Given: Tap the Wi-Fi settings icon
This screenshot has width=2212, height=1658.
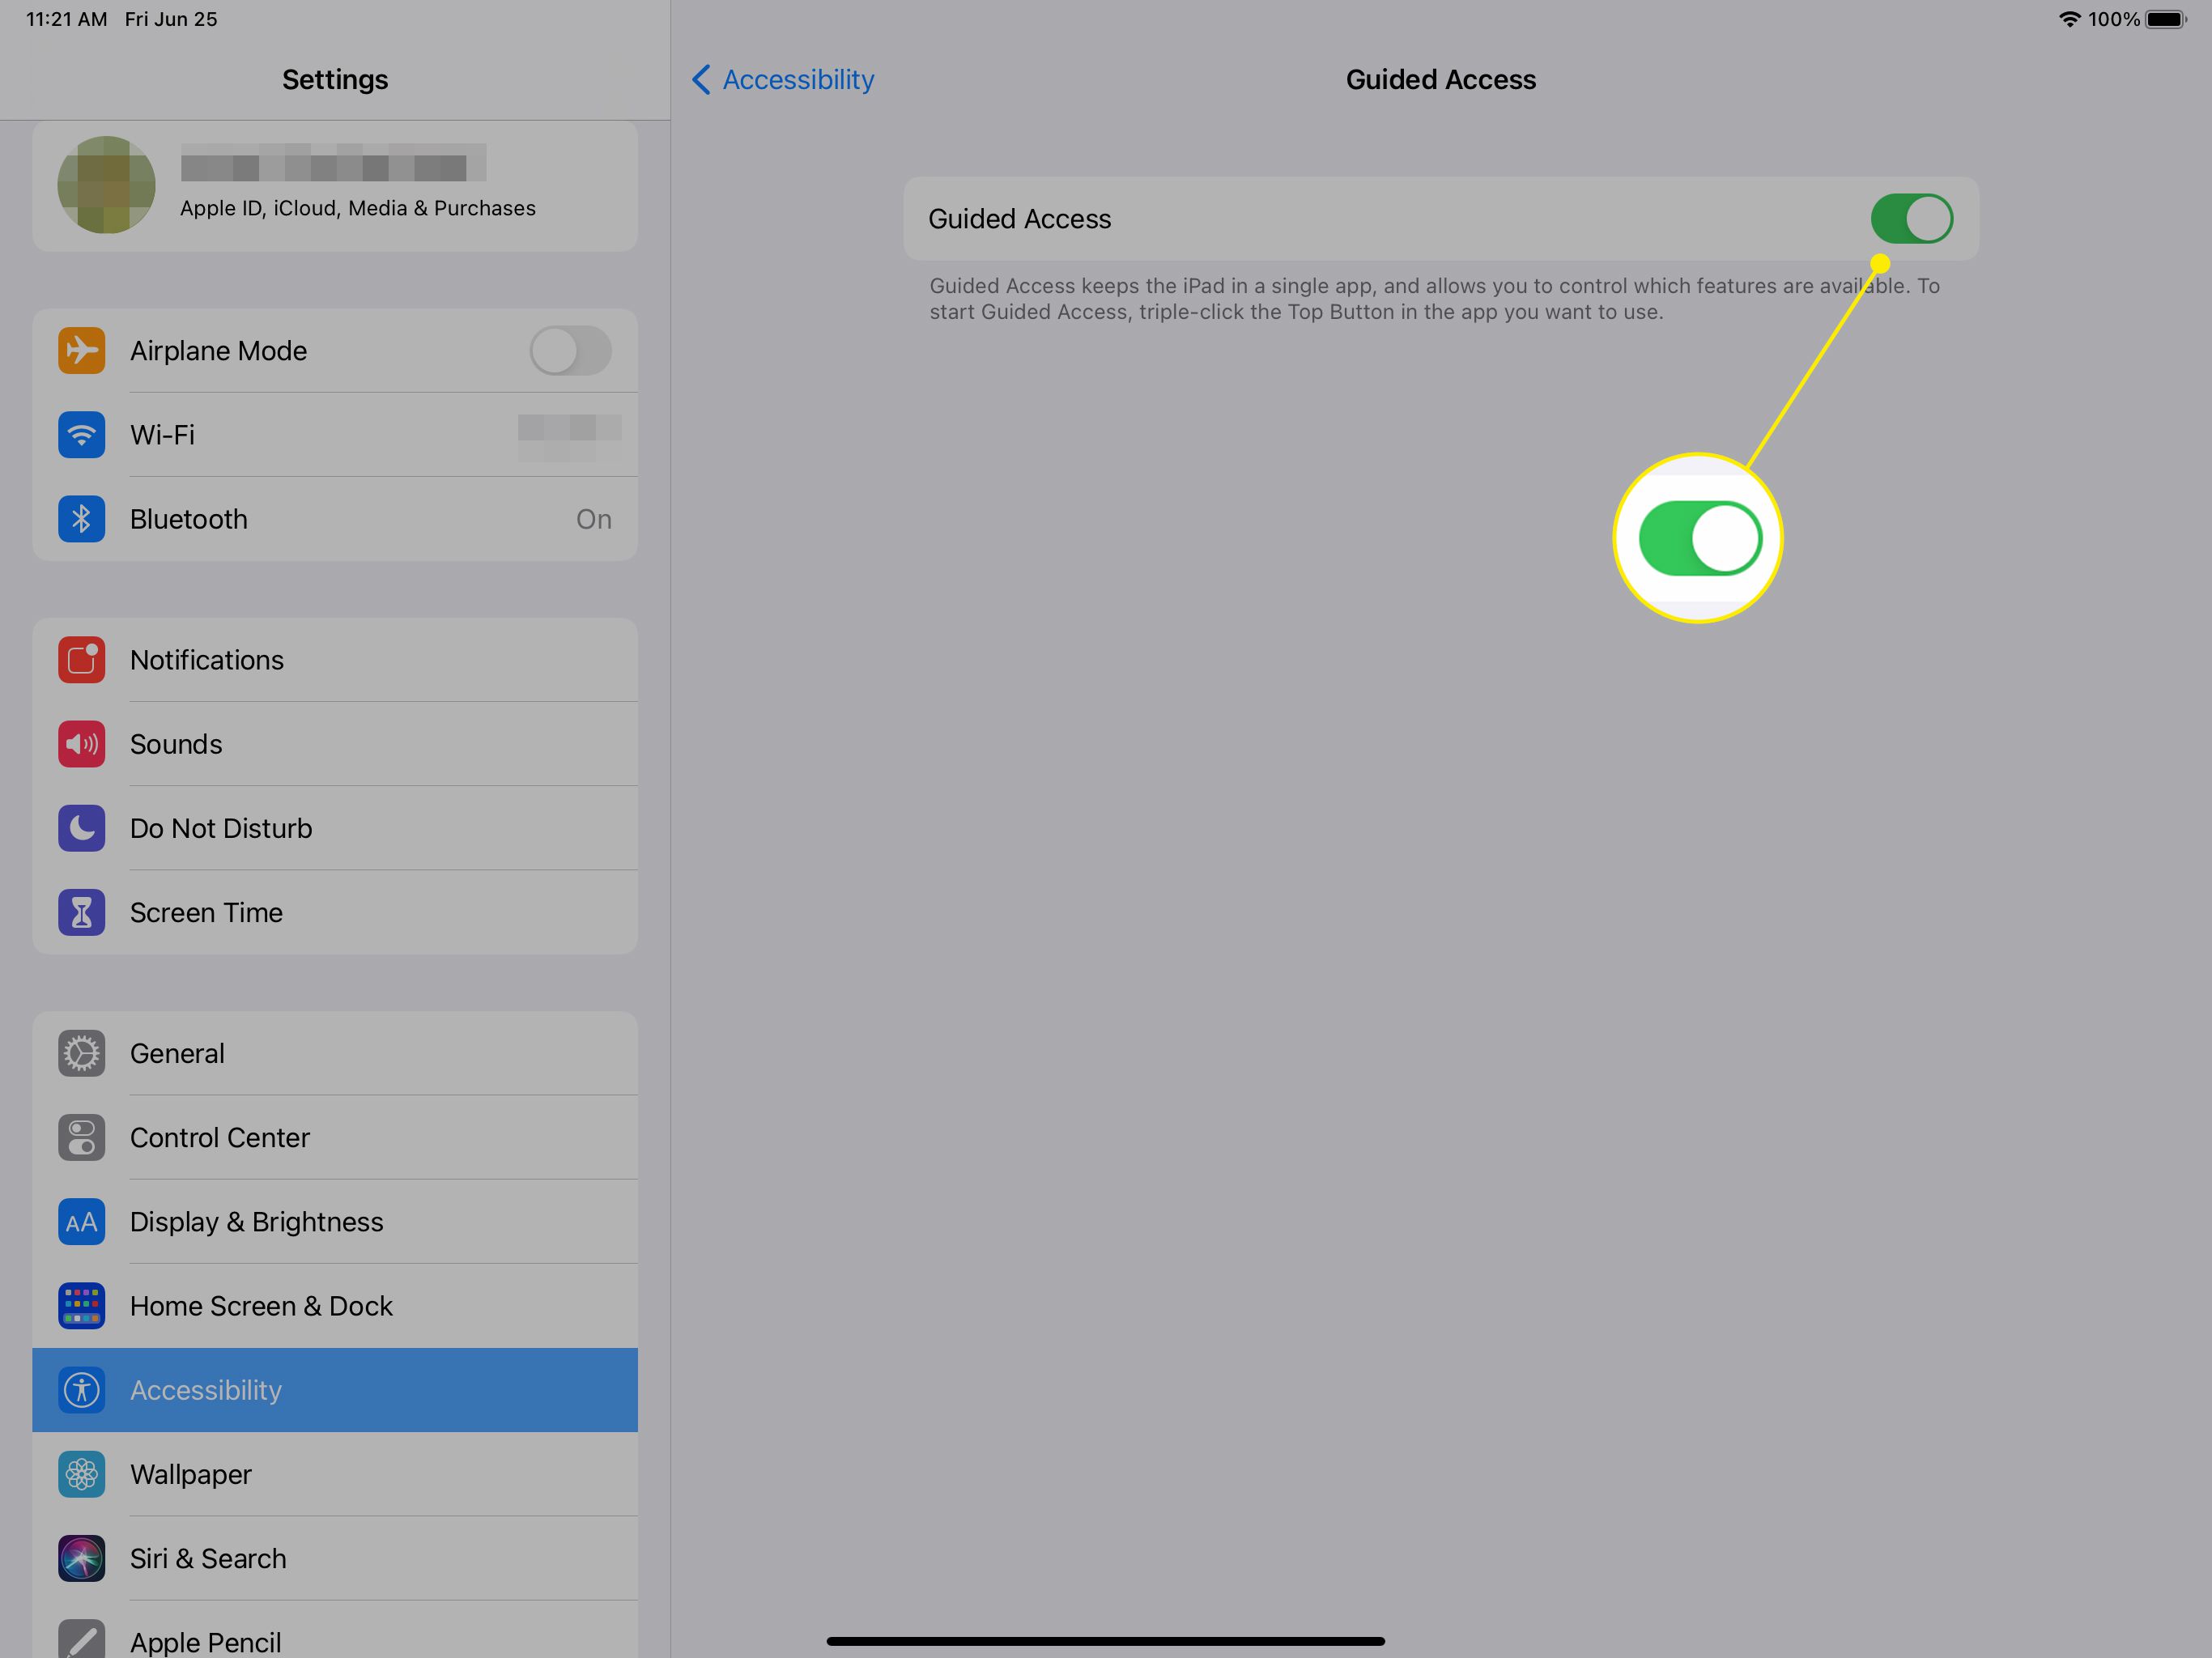Looking at the screenshot, I should (x=82, y=436).
